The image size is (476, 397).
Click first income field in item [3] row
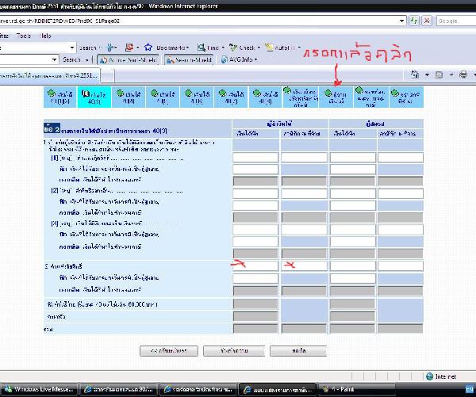(x=255, y=230)
